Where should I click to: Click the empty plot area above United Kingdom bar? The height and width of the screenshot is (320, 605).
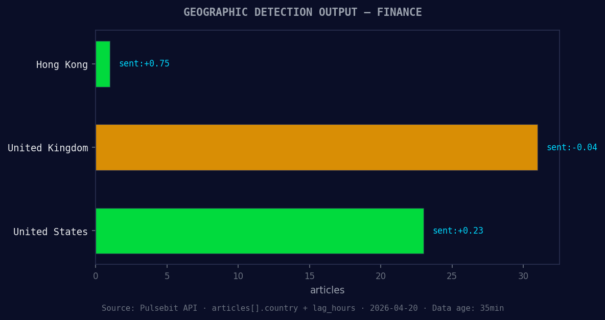(307, 105)
